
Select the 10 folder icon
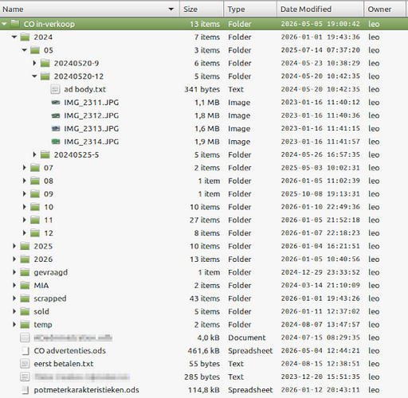click(35, 207)
